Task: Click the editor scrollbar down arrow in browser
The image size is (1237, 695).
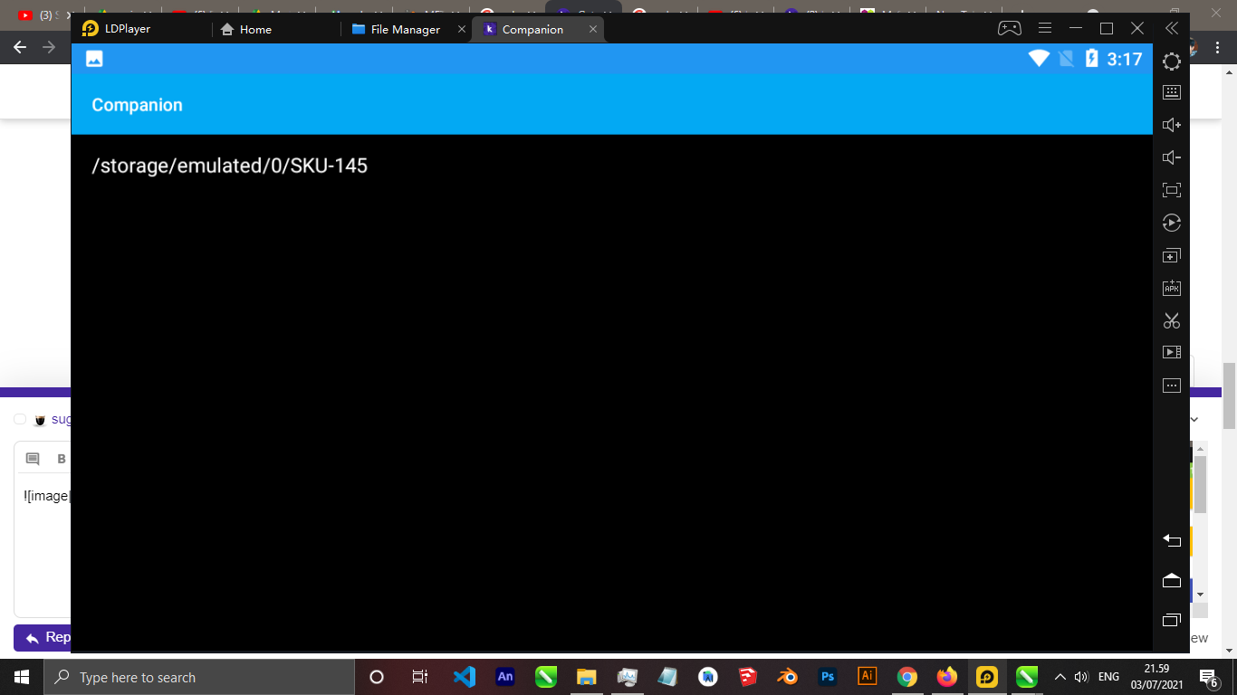Action: tap(1200, 595)
